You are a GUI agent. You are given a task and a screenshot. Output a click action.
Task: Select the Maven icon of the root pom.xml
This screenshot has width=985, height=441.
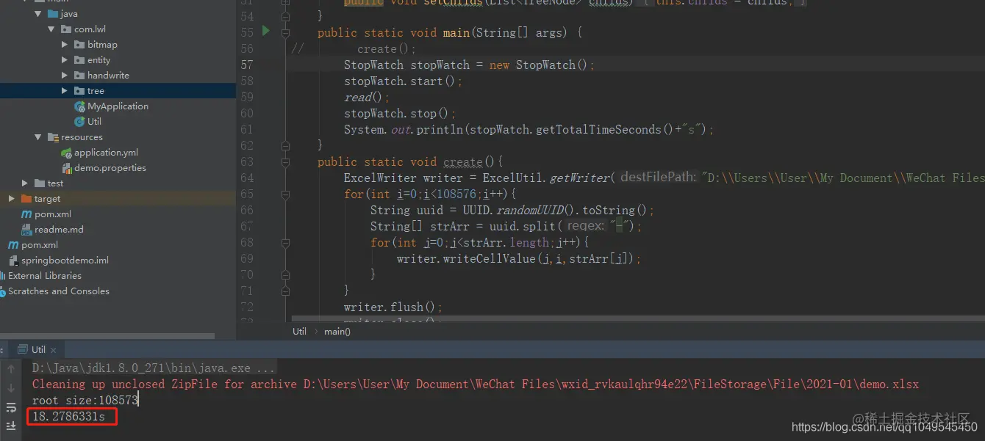[13, 245]
